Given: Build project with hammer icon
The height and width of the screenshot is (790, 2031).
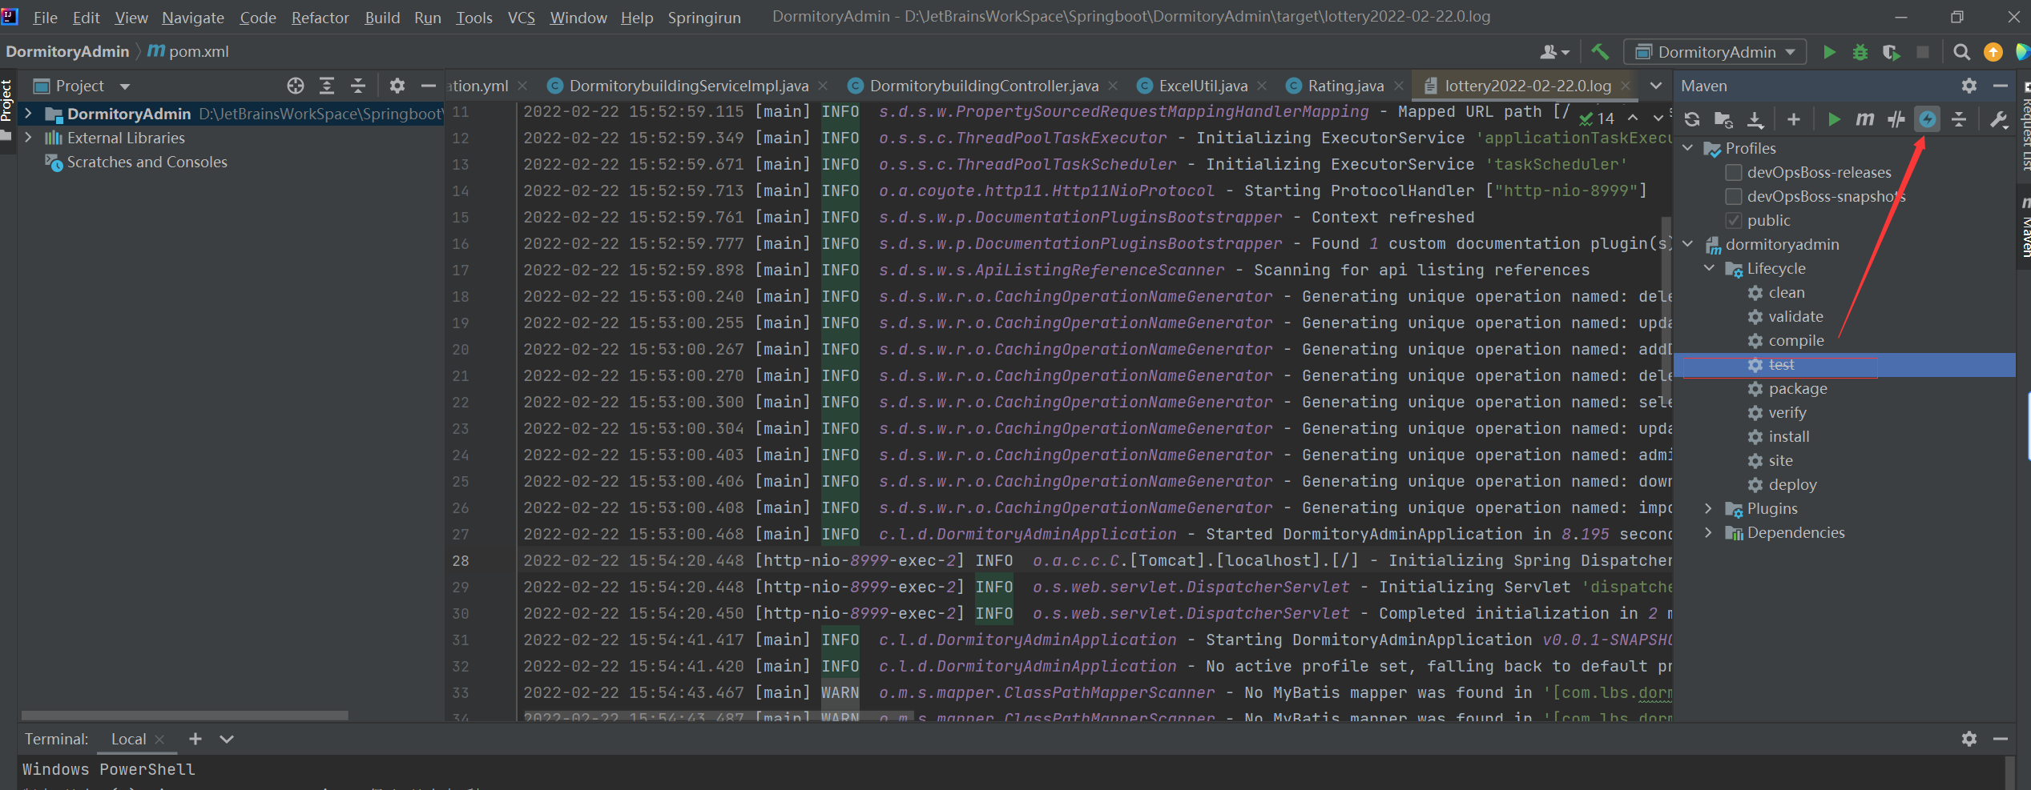Looking at the screenshot, I should click(1600, 52).
